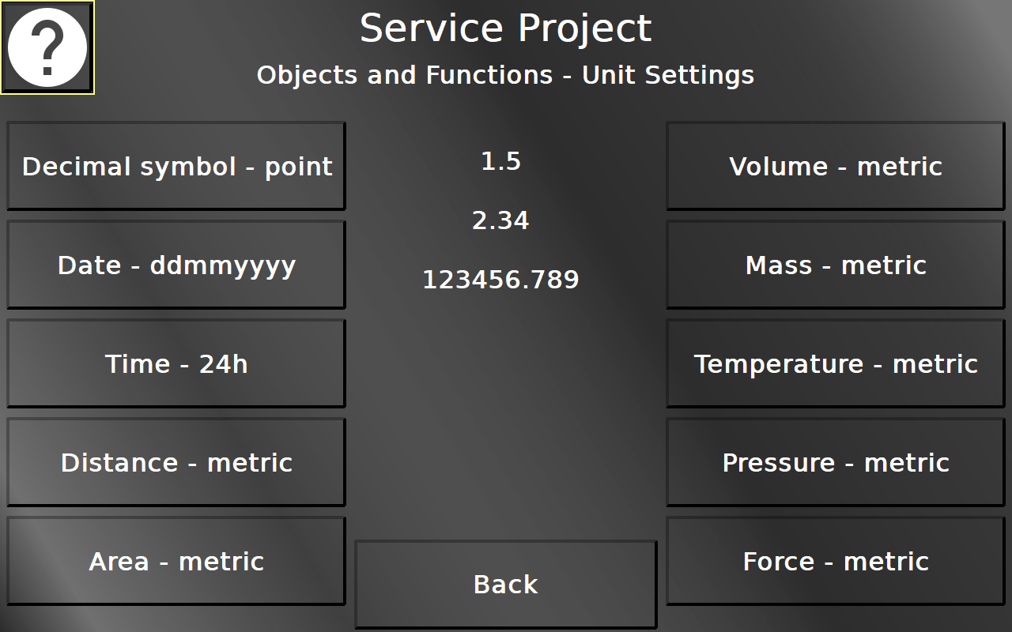The image size is (1012, 632).
Task: Select the sample number 123456.789
Action: (500, 280)
